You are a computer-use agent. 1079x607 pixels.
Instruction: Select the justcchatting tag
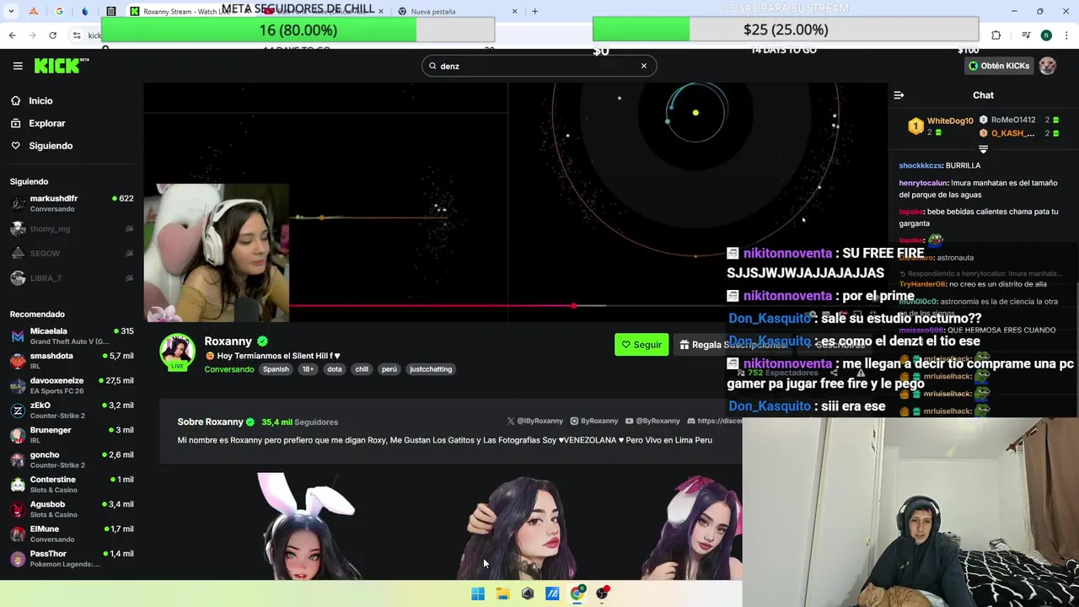[431, 369]
